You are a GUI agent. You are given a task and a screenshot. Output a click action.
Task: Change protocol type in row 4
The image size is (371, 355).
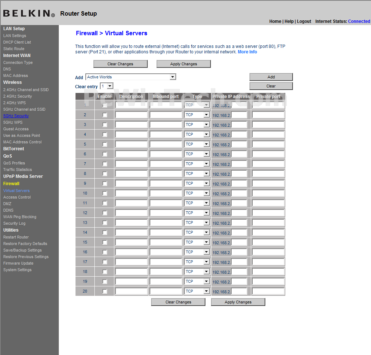click(197, 134)
